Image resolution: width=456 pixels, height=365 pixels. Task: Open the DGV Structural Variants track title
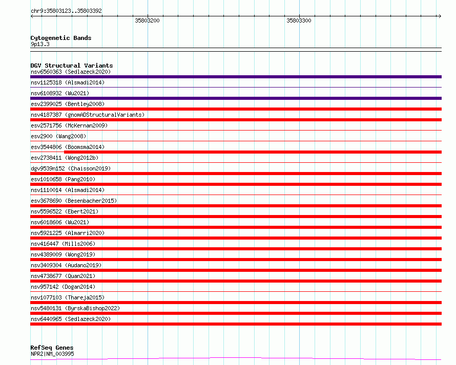point(72,66)
